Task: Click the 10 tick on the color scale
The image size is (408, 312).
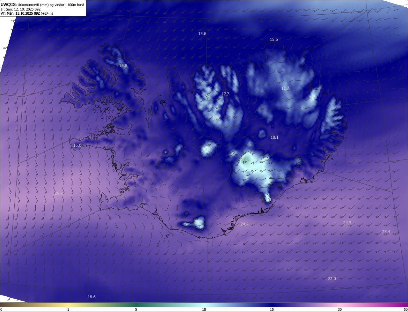Action: click(x=204, y=309)
